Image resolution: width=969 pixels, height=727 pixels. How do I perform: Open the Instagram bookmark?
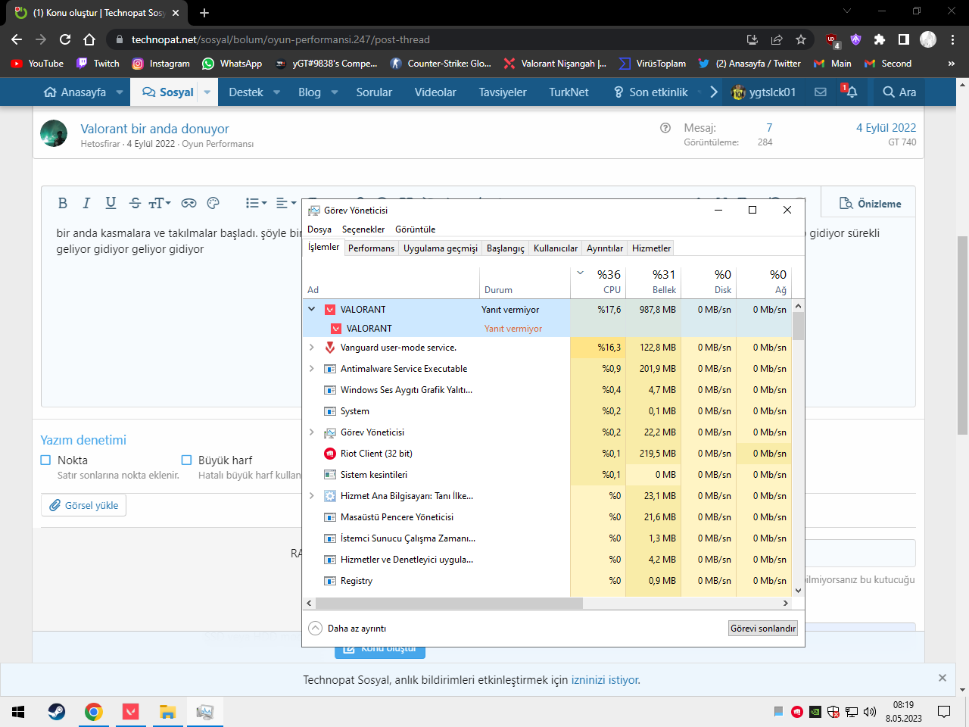161,64
